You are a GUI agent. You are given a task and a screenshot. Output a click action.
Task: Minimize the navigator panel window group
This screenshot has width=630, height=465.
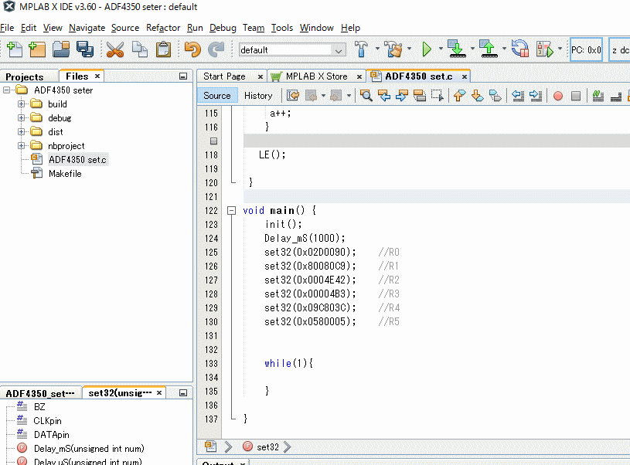(183, 393)
